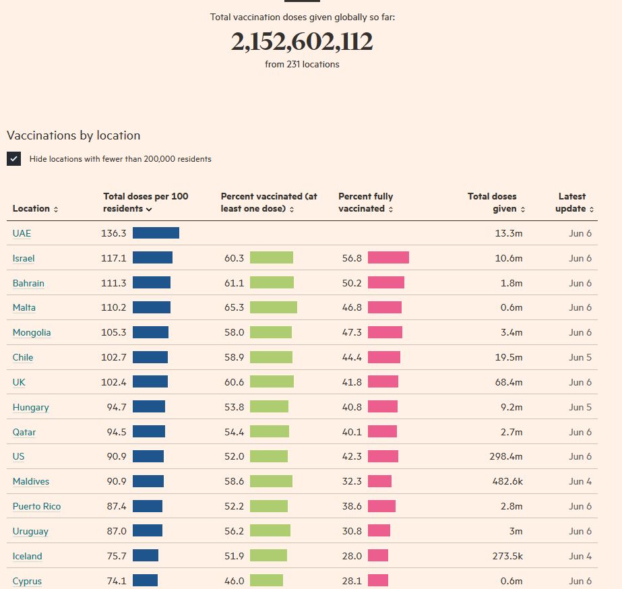Sort by Percent vaccinated (at least one dose)
Image resolution: width=622 pixels, height=589 pixels.
click(268, 203)
